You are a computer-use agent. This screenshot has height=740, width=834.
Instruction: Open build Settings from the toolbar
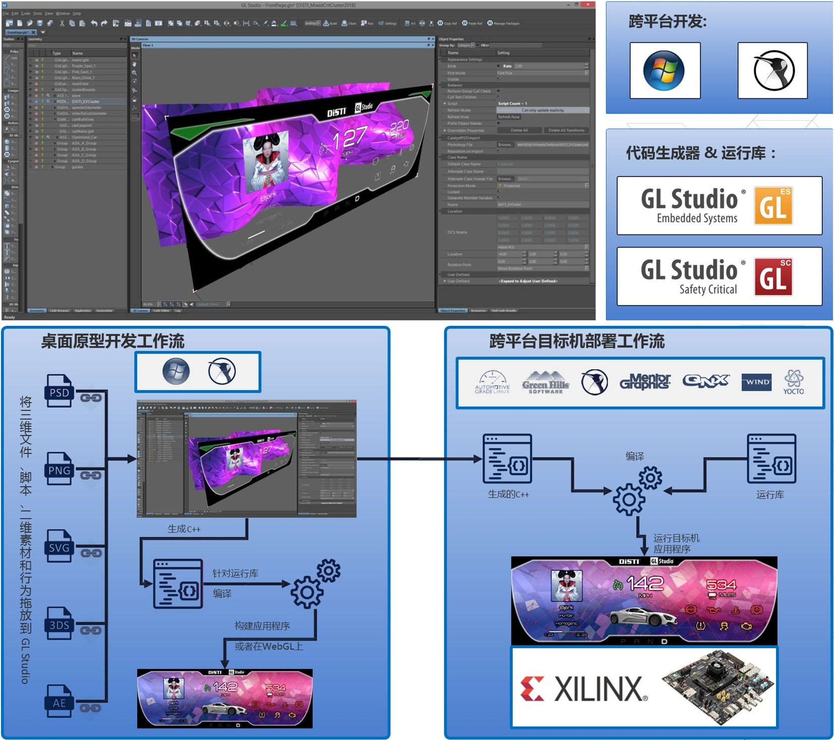tap(387, 23)
